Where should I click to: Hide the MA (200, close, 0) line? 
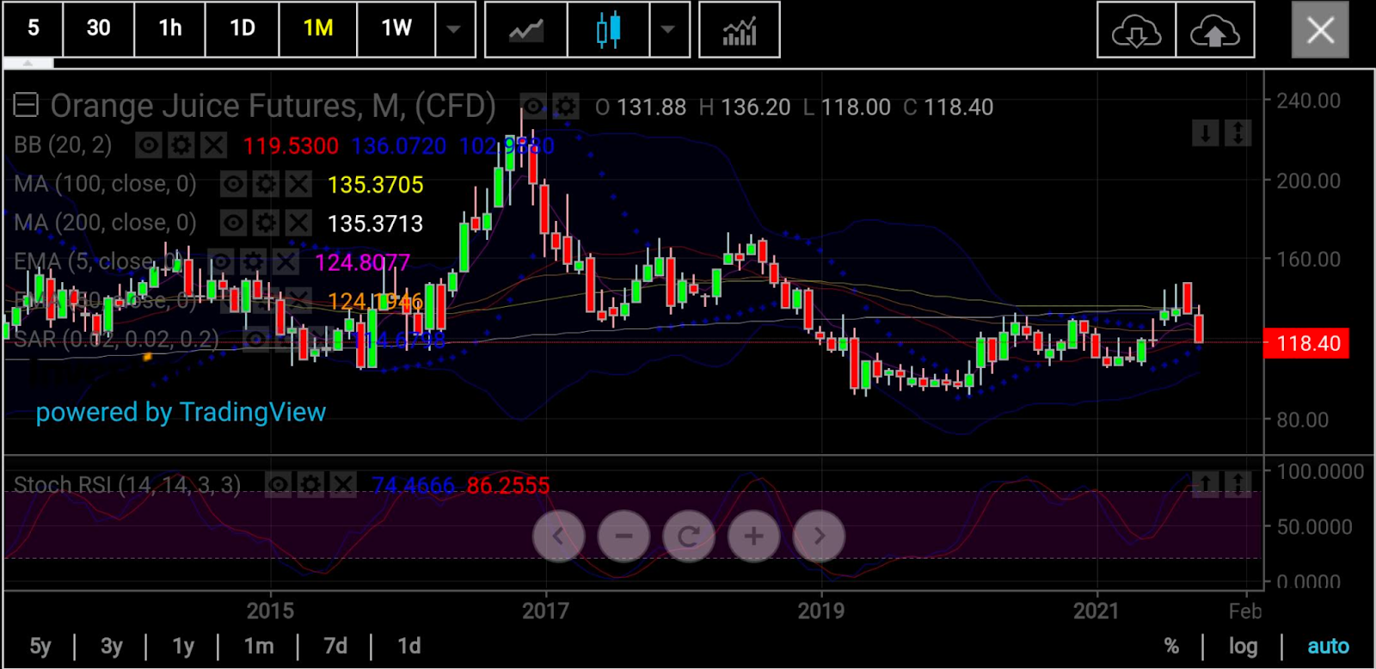tap(233, 223)
